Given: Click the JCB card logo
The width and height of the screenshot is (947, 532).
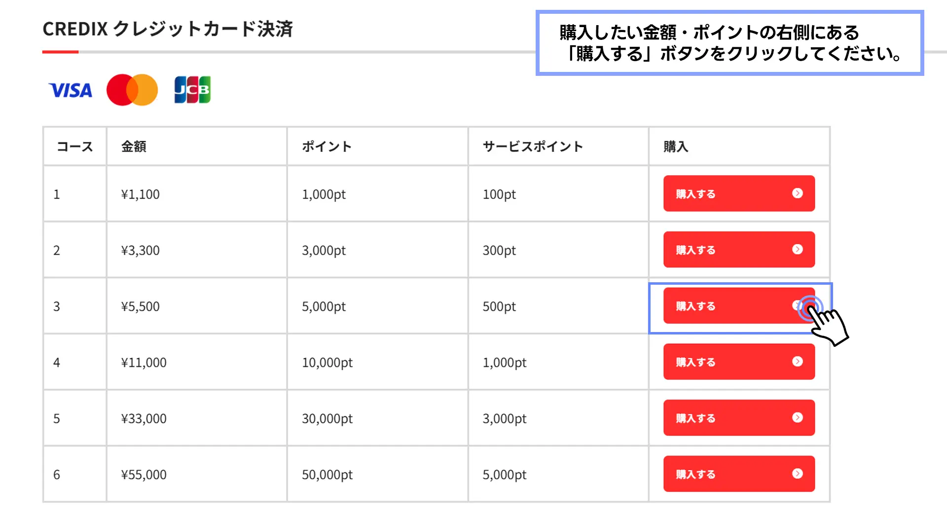Looking at the screenshot, I should [x=192, y=90].
